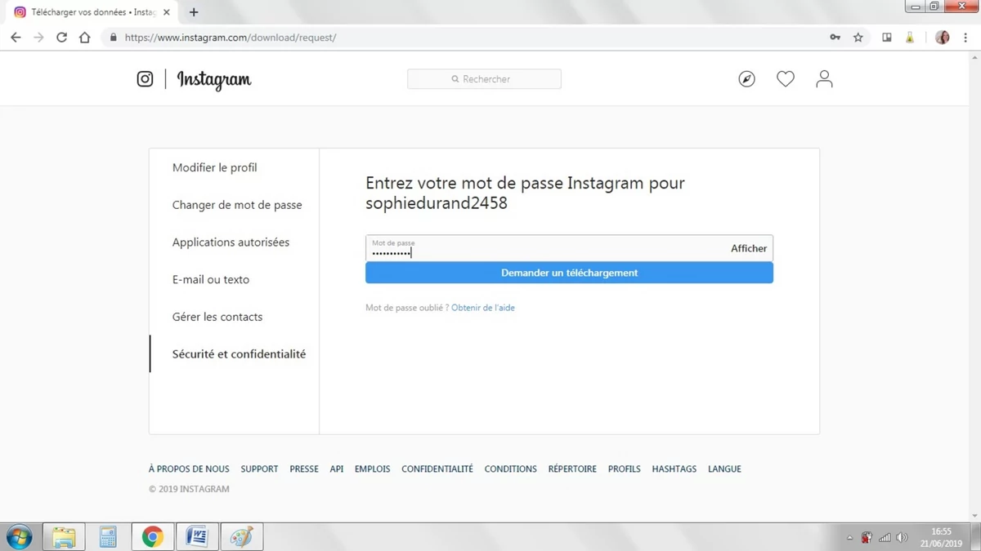Open SUPPORT footer link
Image resolution: width=981 pixels, height=551 pixels.
click(x=259, y=469)
